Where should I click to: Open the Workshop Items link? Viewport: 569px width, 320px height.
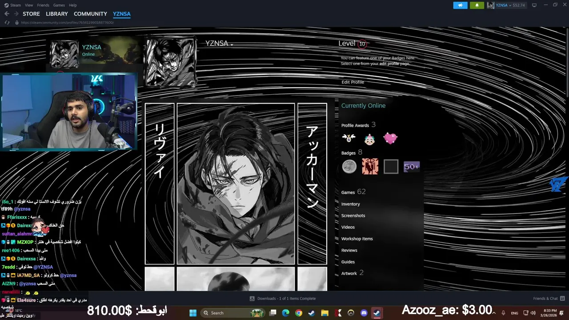357,239
